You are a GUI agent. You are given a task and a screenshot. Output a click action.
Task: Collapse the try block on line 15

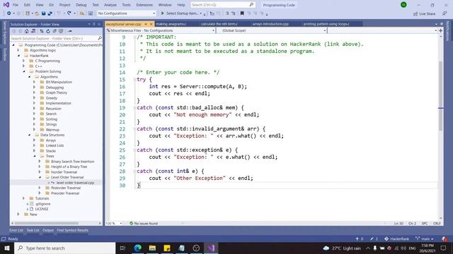134,80
